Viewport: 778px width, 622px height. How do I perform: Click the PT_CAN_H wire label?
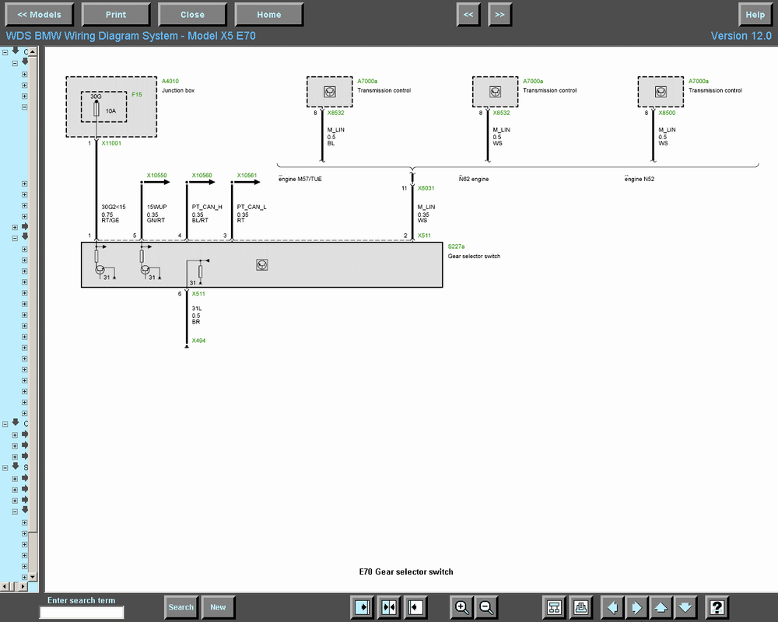click(207, 207)
